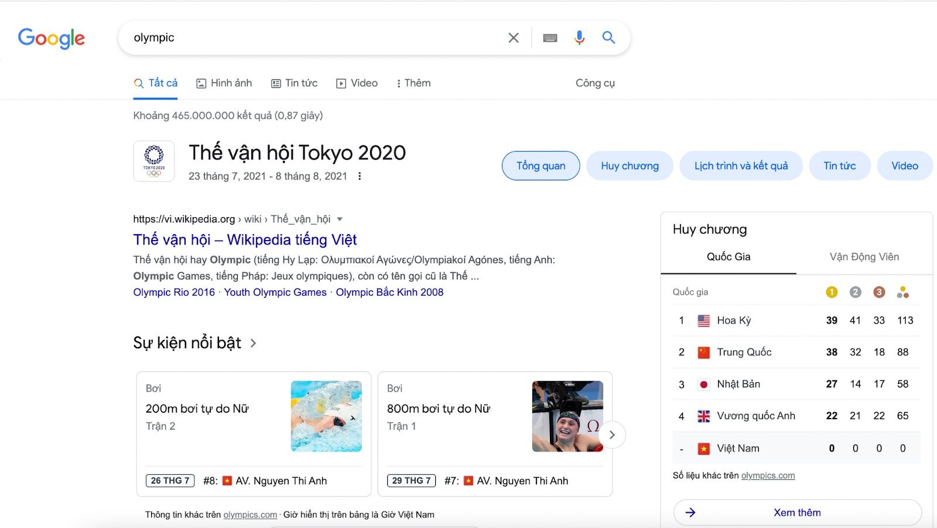Open Lịch trình và kết quả chip
The height and width of the screenshot is (528, 937).
pos(741,166)
